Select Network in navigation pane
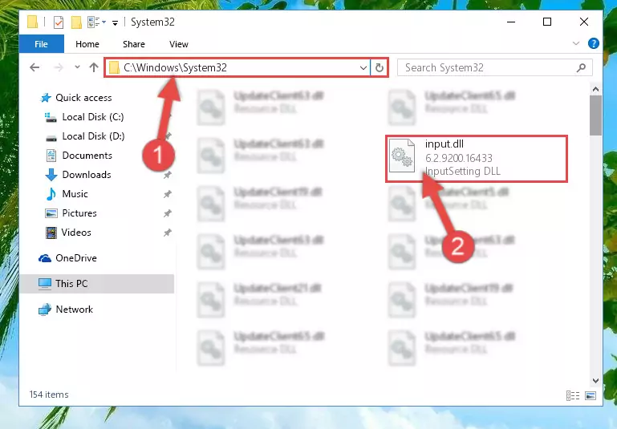This screenshot has width=617, height=429. tap(65, 310)
